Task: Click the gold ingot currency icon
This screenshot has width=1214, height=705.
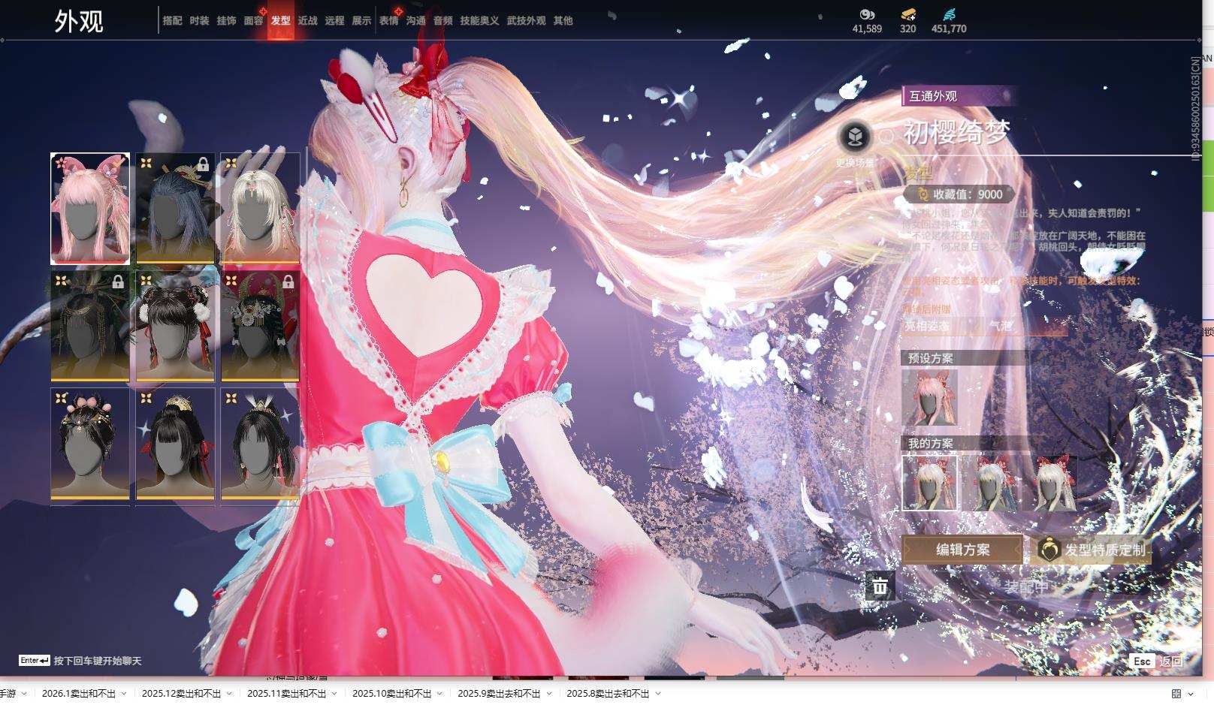Action: tap(908, 14)
